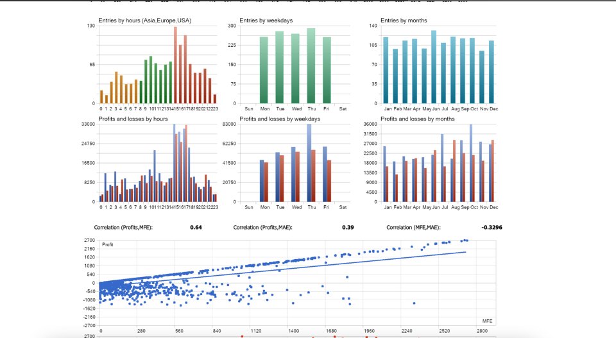Click the 'Profit' label in scatter plot
The width and height of the screenshot is (616, 338).
coord(108,244)
